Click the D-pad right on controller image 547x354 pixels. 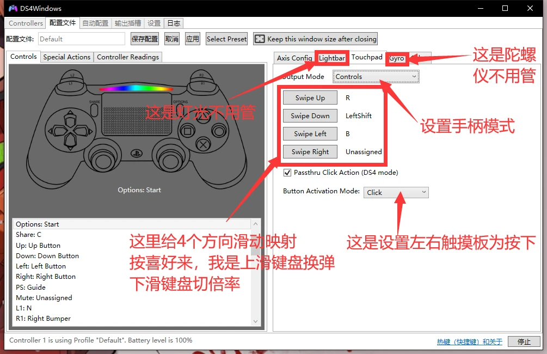[x=84, y=131]
